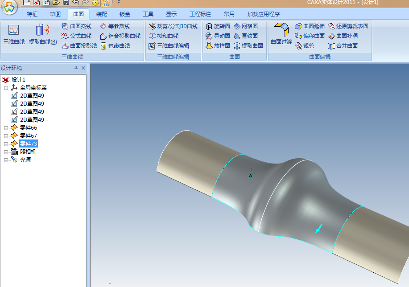Activate the 裁剪/分割3D曲线 trim tool
Viewport: 409px width, 287px height.
173,26
